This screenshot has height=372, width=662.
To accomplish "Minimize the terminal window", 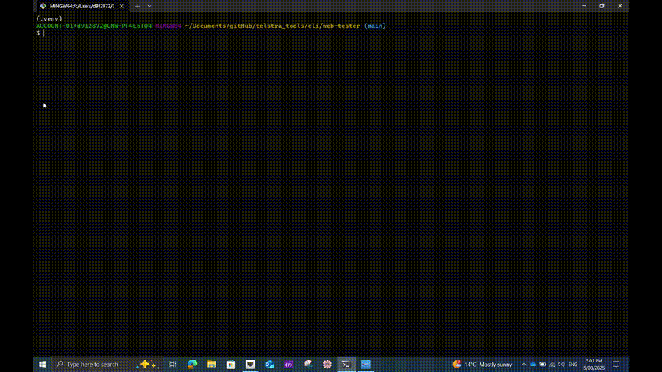I will 584,6.
